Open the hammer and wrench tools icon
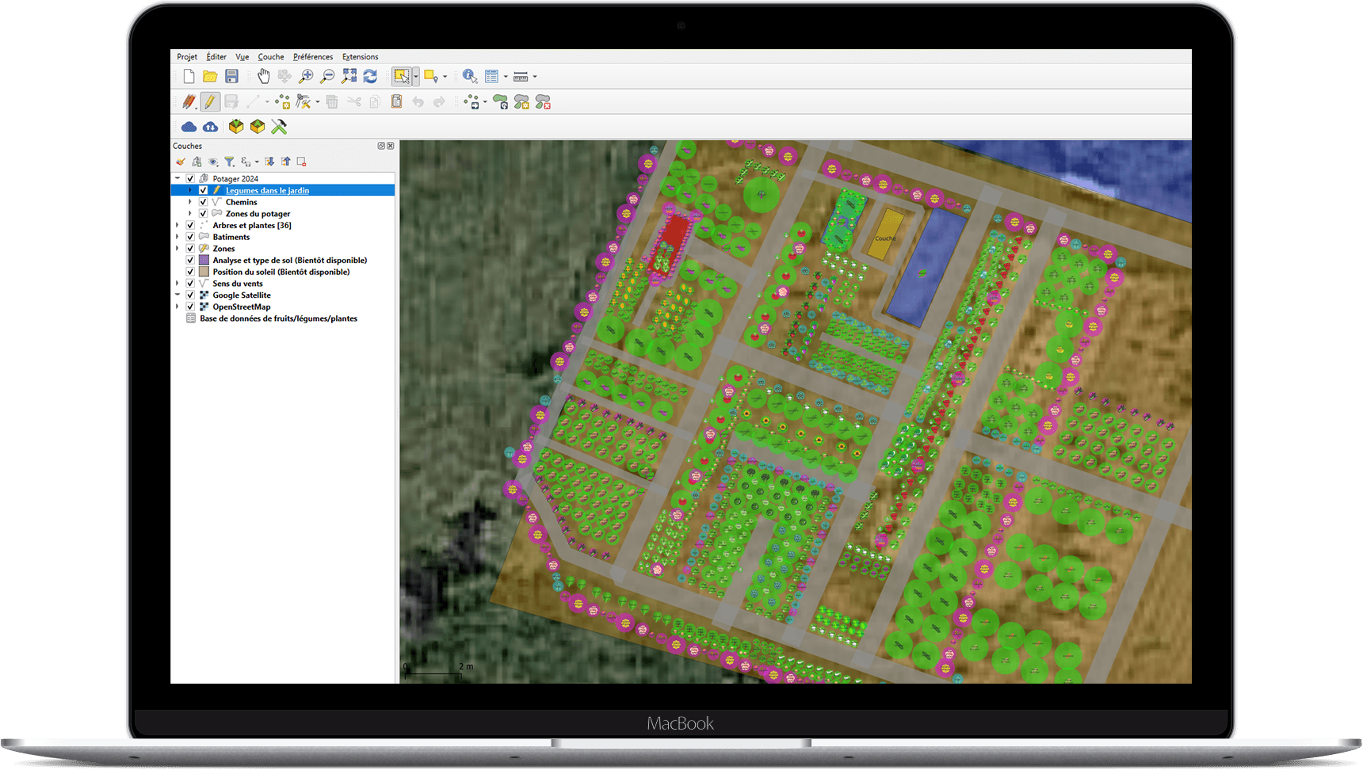Image resolution: width=1363 pixels, height=770 pixels. [279, 127]
